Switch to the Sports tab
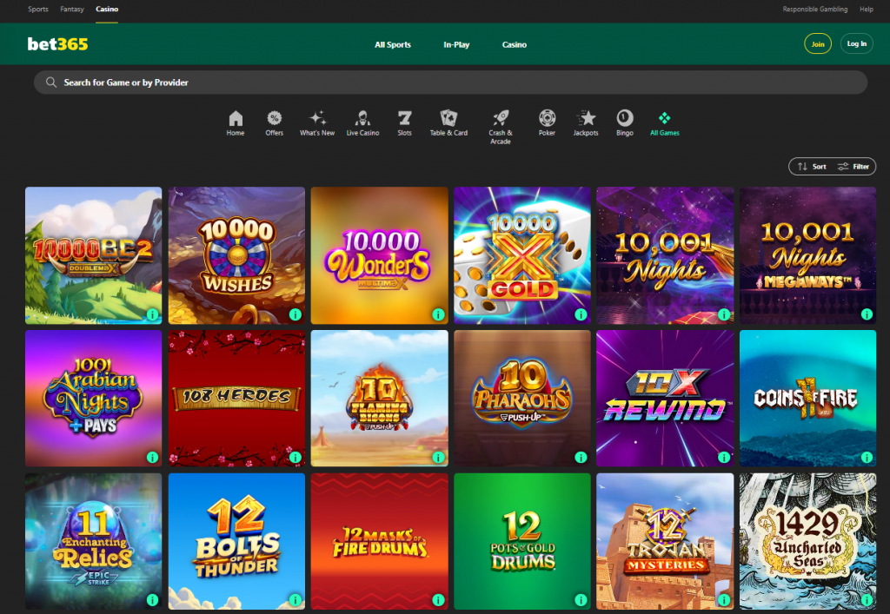Screen dimensions: 890x614 [38, 9]
